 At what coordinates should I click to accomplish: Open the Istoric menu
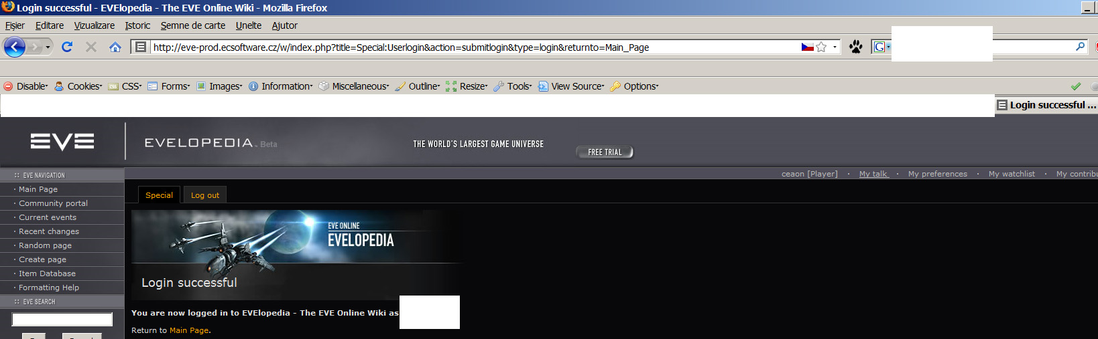click(137, 25)
